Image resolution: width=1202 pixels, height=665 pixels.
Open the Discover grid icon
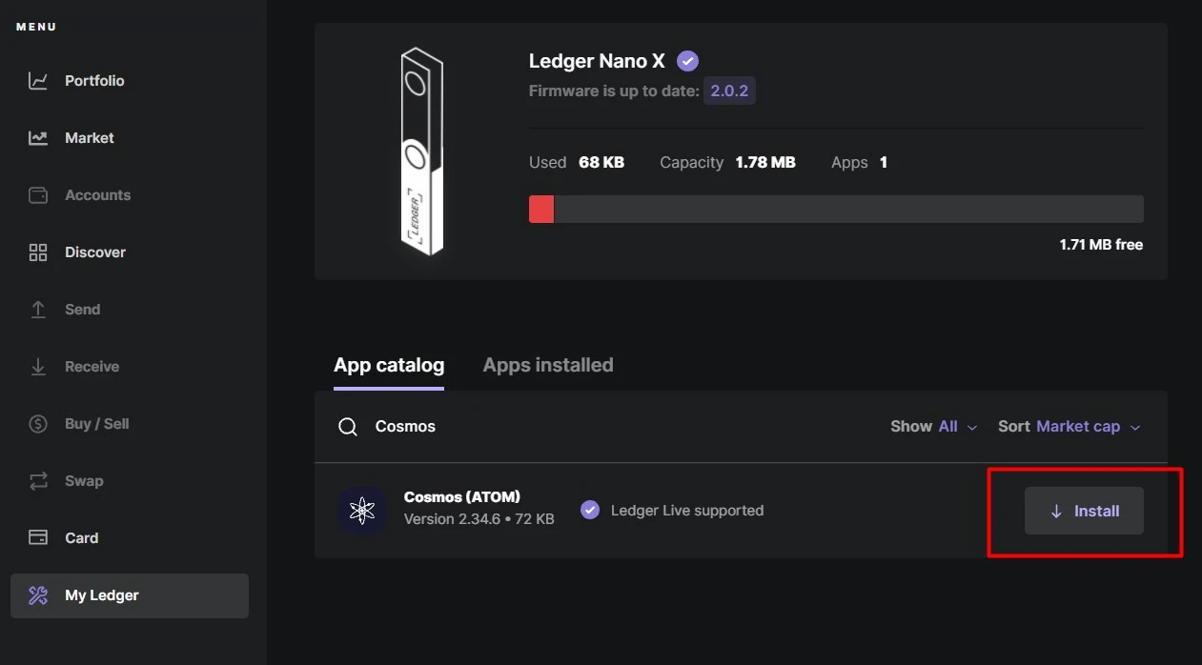[38, 252]
